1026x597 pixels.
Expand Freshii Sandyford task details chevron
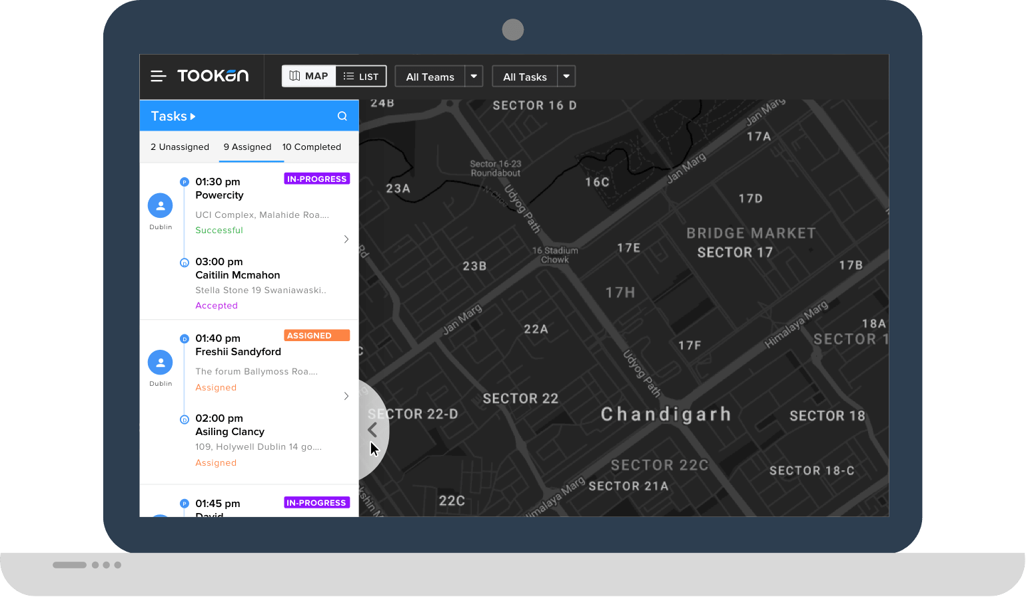point(346,396)
